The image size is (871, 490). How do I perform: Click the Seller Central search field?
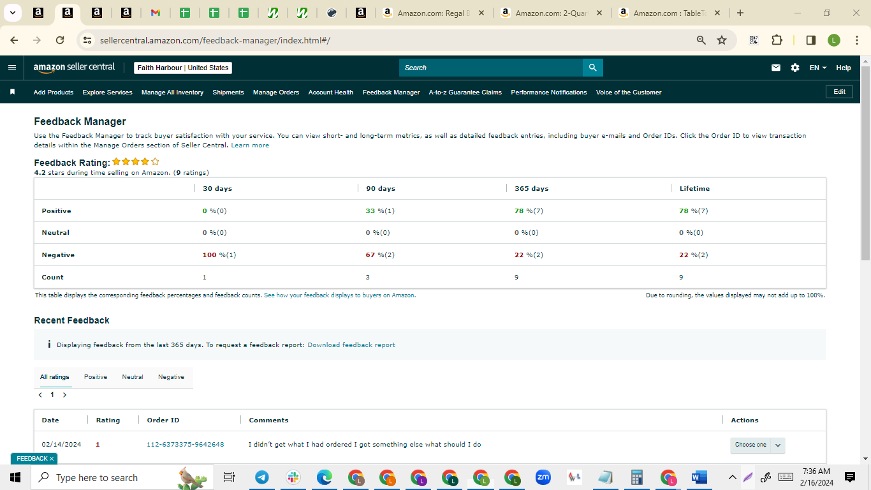[491, 68]
